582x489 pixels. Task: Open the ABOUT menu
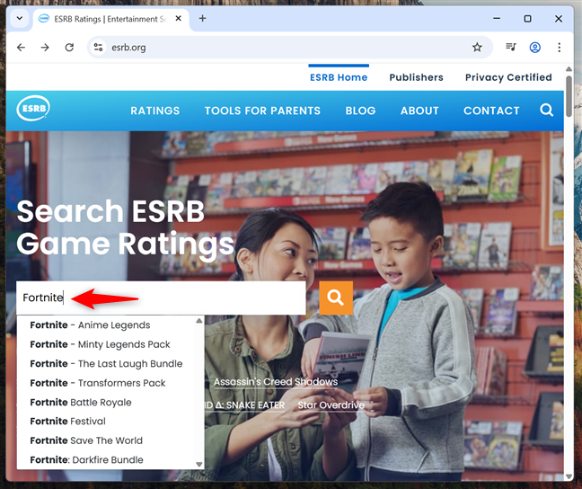pos(419,111)
